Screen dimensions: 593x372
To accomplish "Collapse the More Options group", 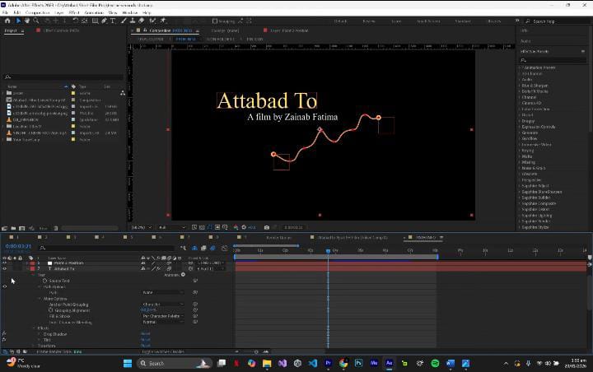I will pos(40,299).
